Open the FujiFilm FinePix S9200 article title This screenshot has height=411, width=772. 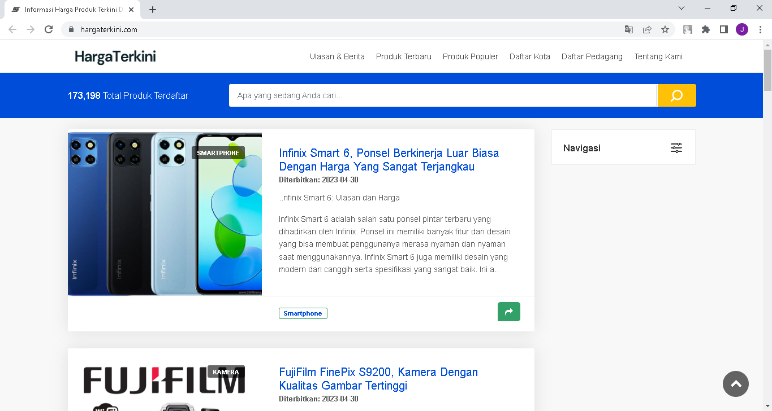(x=378, y=379)
